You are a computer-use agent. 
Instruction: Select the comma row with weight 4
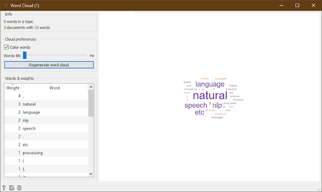pos(46,96)
